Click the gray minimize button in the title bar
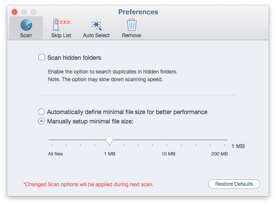The image size is (276, 205). click(24, 12)
